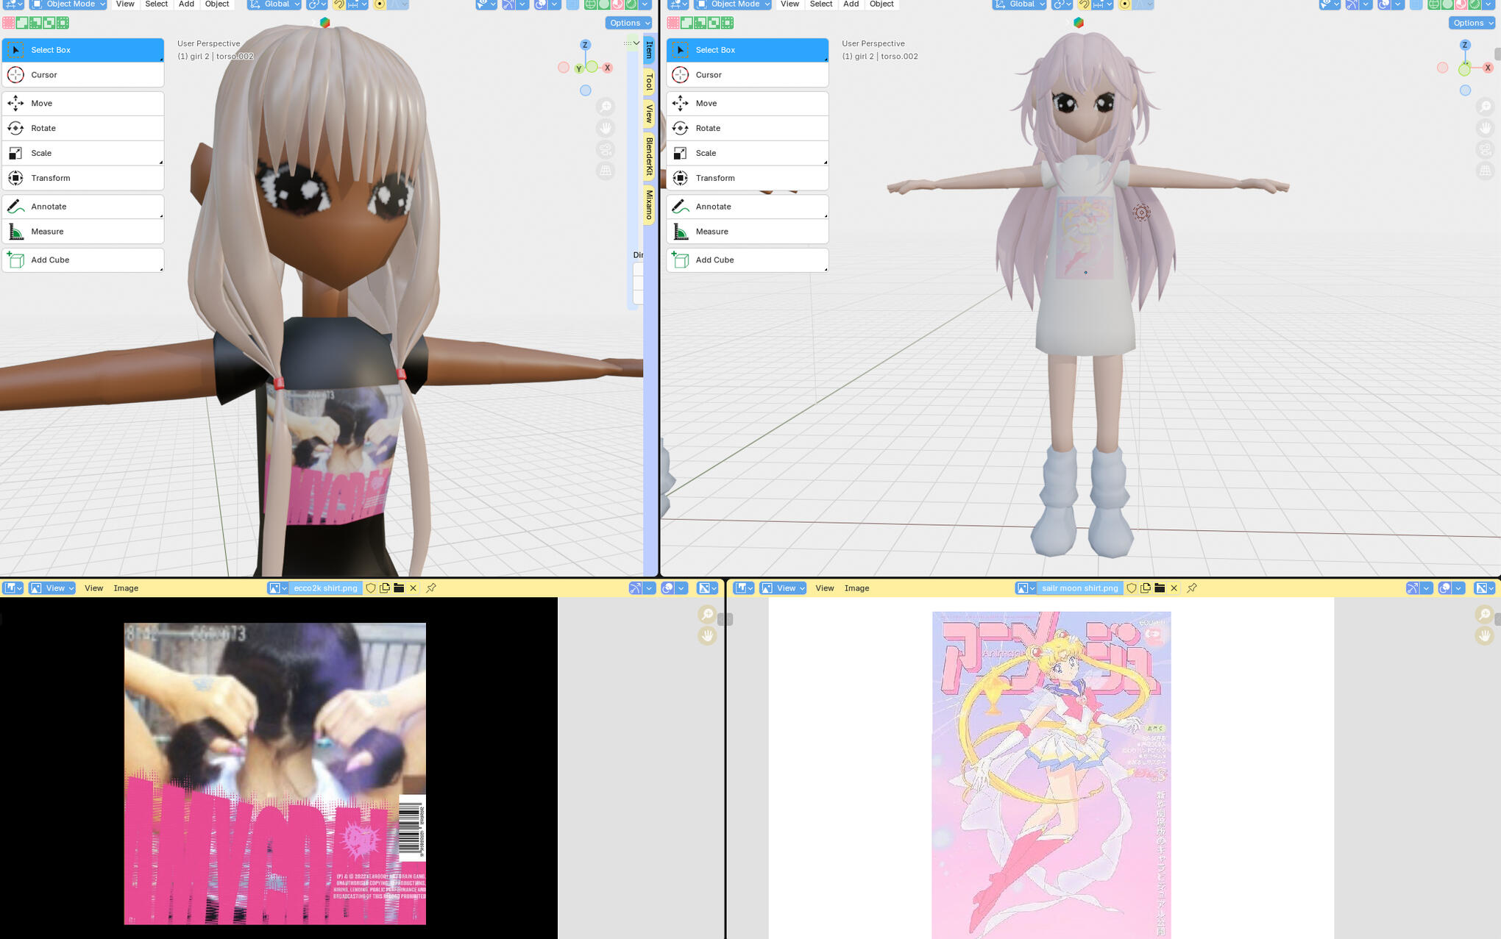
Task: Toggle image pin in left image editor
Action: tap(431, 588)
